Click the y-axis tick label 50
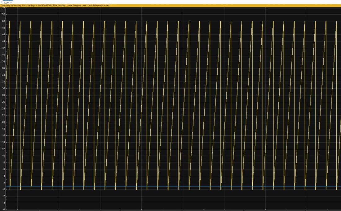341x211 pixels. pyautogui.click(x=3, y=21)
